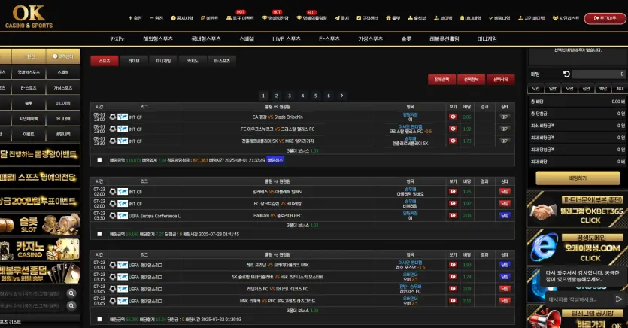Toggle eye icon for MKE 앙카라귀쥐 match
The image size is (628, 328).
click(453, 141)
